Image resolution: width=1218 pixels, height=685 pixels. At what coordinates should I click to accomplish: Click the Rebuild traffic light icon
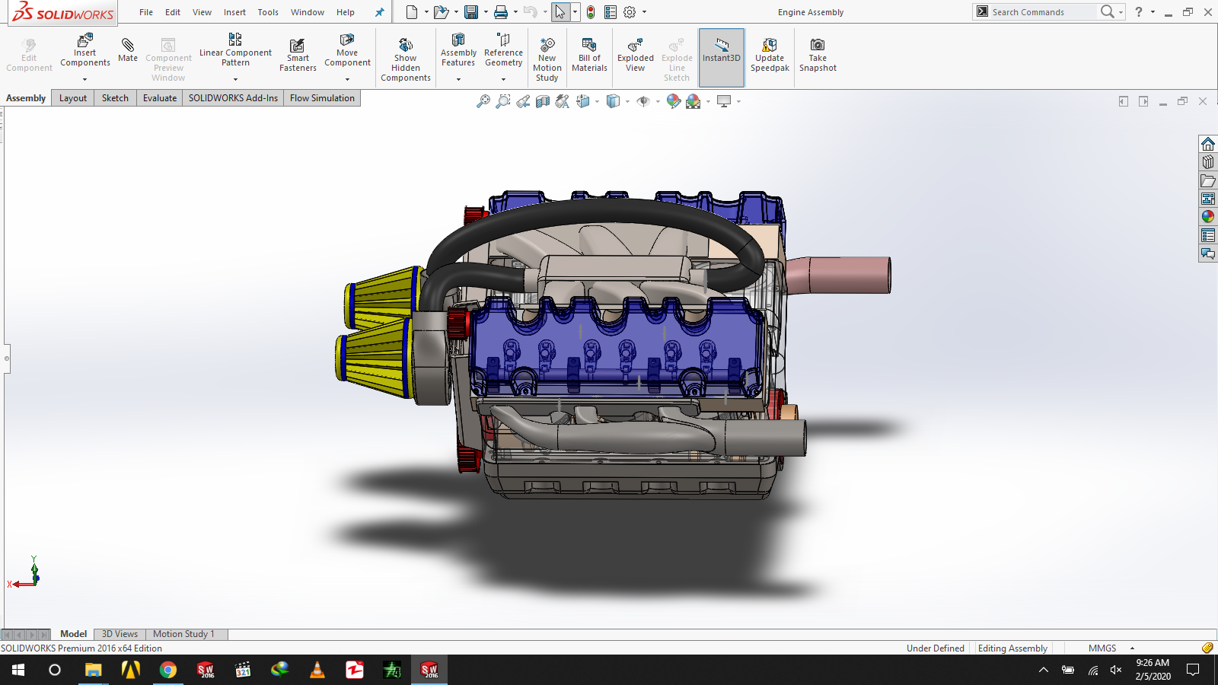tap(591, 12)
